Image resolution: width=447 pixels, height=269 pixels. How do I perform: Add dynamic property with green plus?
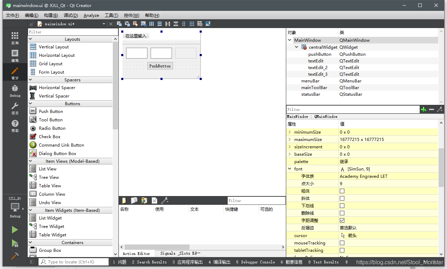(424, 109)
